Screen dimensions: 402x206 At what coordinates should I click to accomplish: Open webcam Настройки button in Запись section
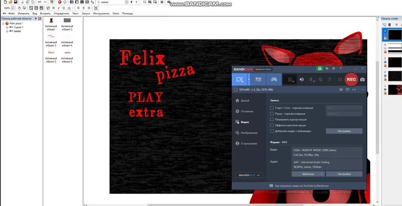click(x=344, y=131)
